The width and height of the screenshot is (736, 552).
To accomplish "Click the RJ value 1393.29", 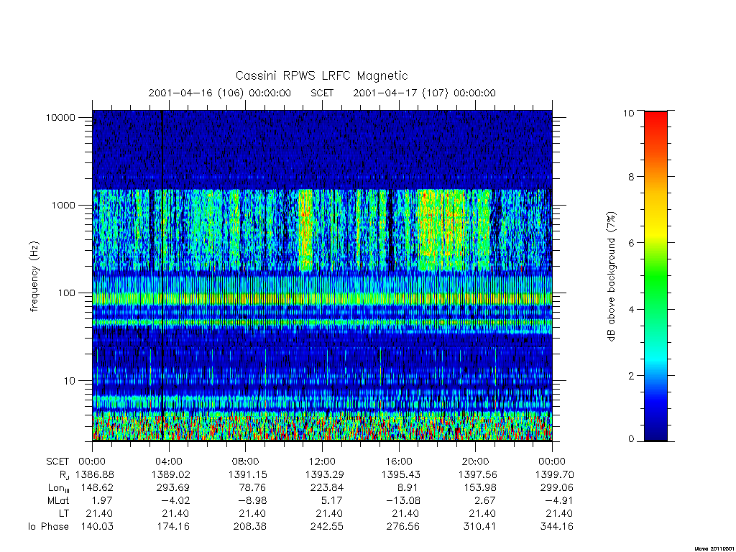I will click(x=324, y=474).
